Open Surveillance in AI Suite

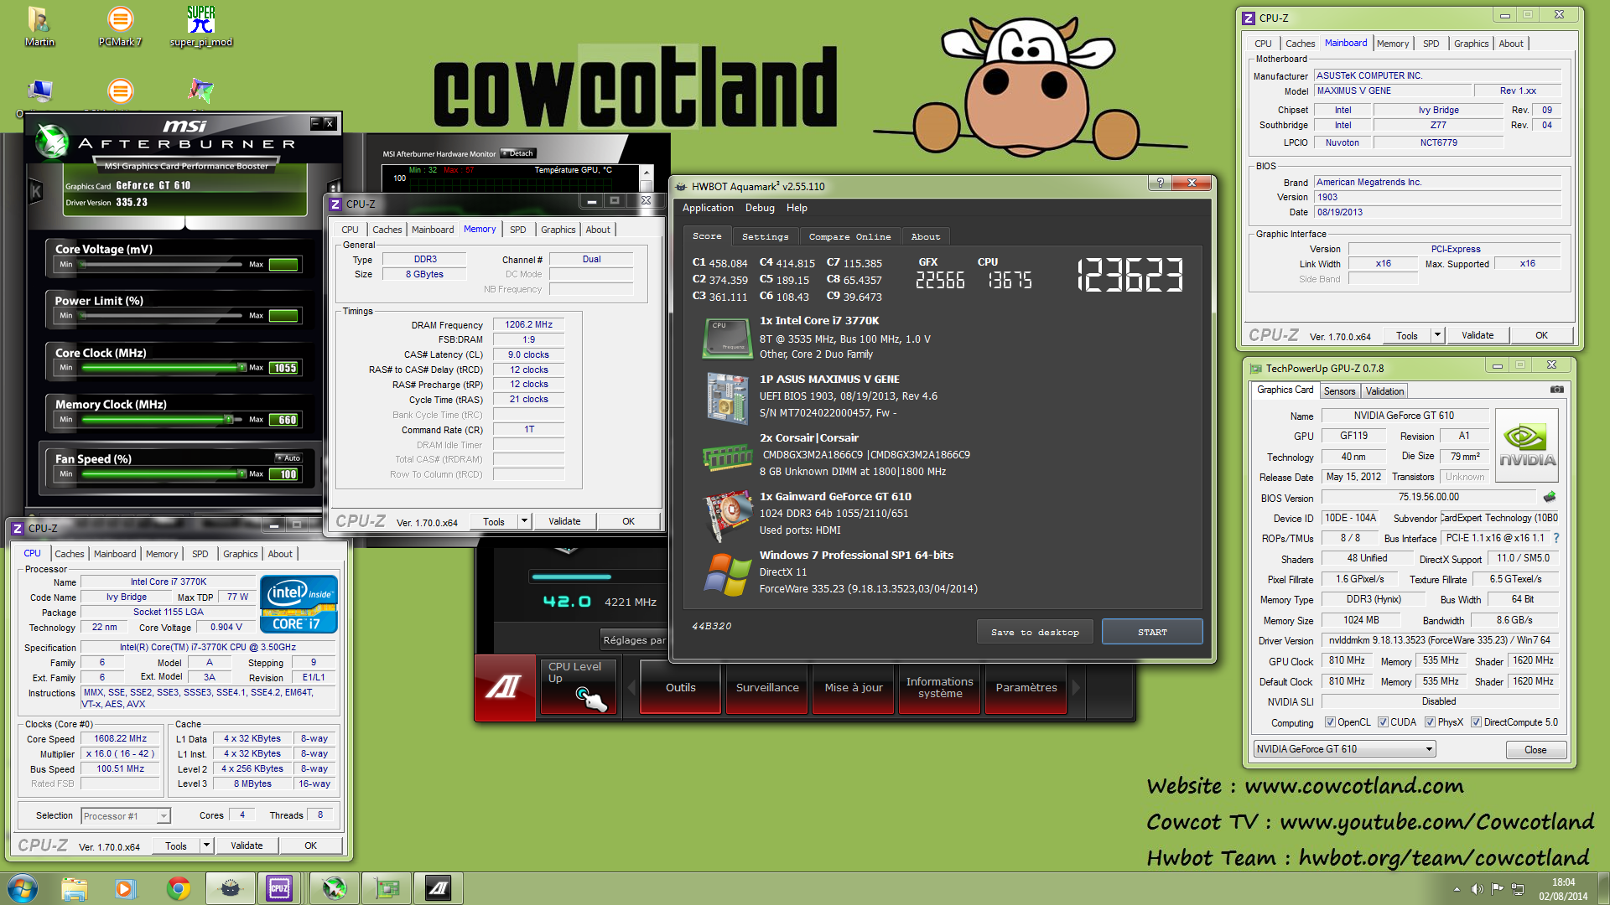767,687
